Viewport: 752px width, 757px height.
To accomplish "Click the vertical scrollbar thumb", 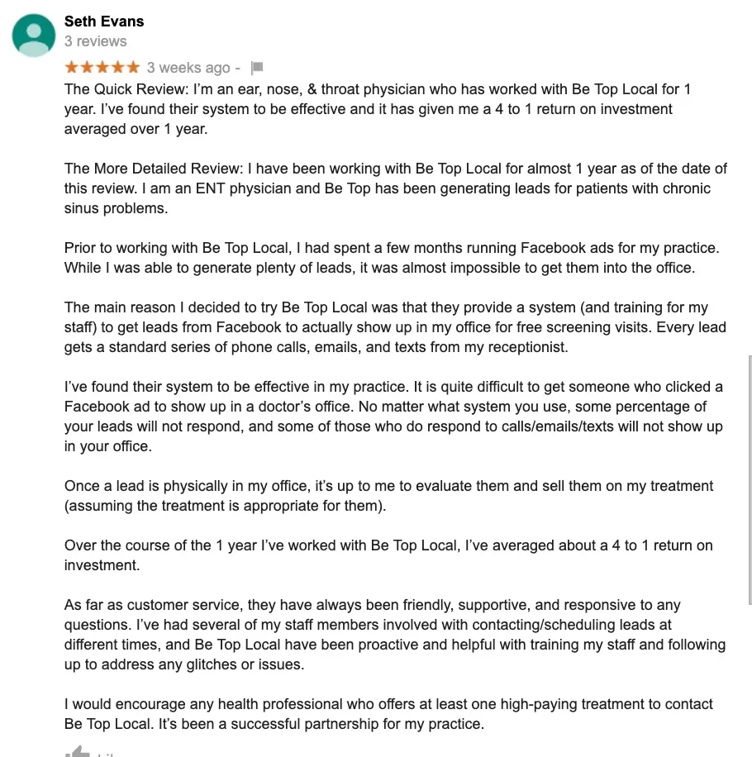I will click(x=750, y=480).
